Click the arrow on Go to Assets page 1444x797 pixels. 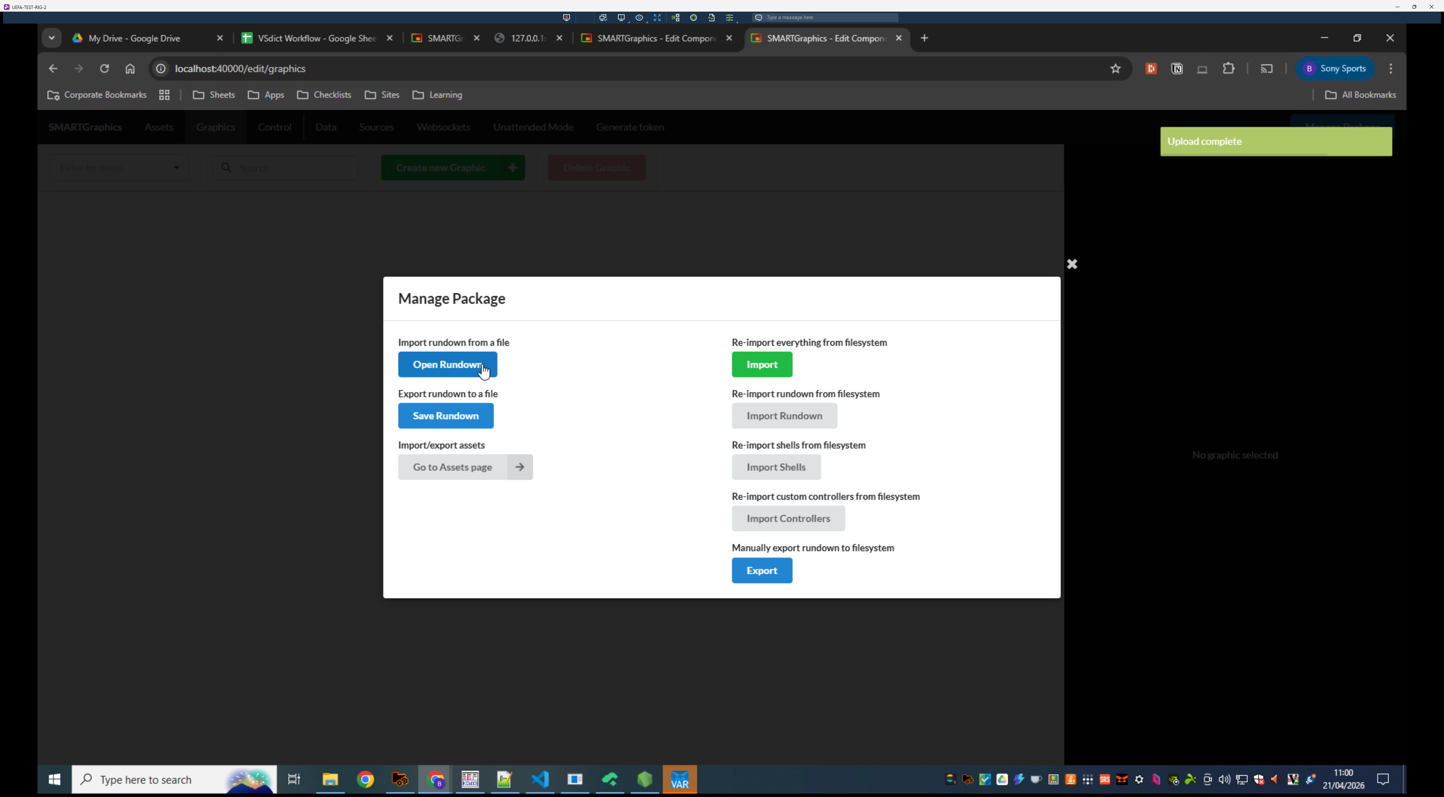520,467
